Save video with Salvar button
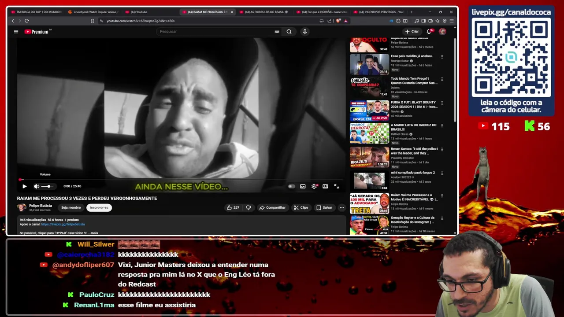Image resolution: width=564 pixels, height=317 pixels. [x=324, y=208]
